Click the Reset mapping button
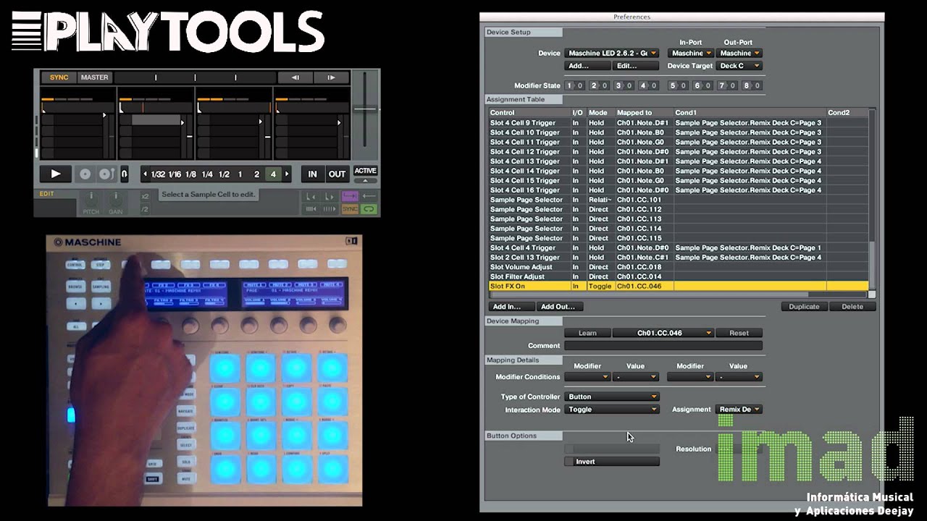The height and width of the screenshot is (521, 927). coord(739,333)
